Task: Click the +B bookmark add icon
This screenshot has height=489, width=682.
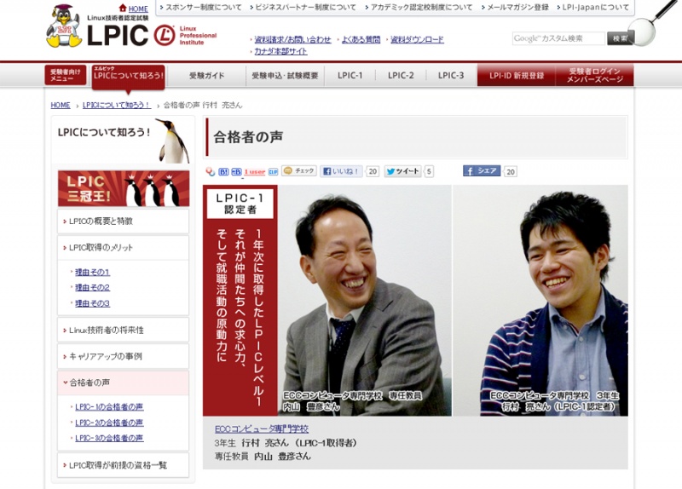Action: (x=236, y=172)
